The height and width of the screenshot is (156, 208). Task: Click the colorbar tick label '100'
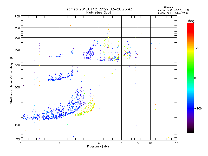pos(197,48)
